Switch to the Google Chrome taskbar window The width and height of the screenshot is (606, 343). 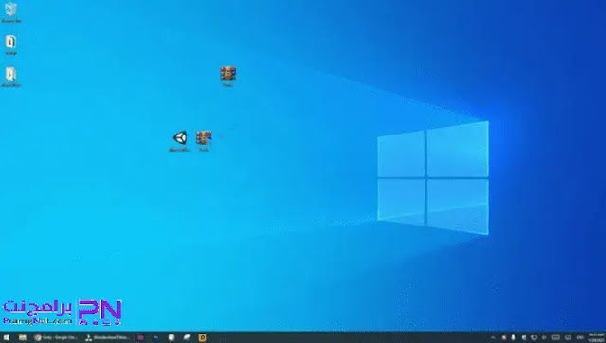[57, 337]
